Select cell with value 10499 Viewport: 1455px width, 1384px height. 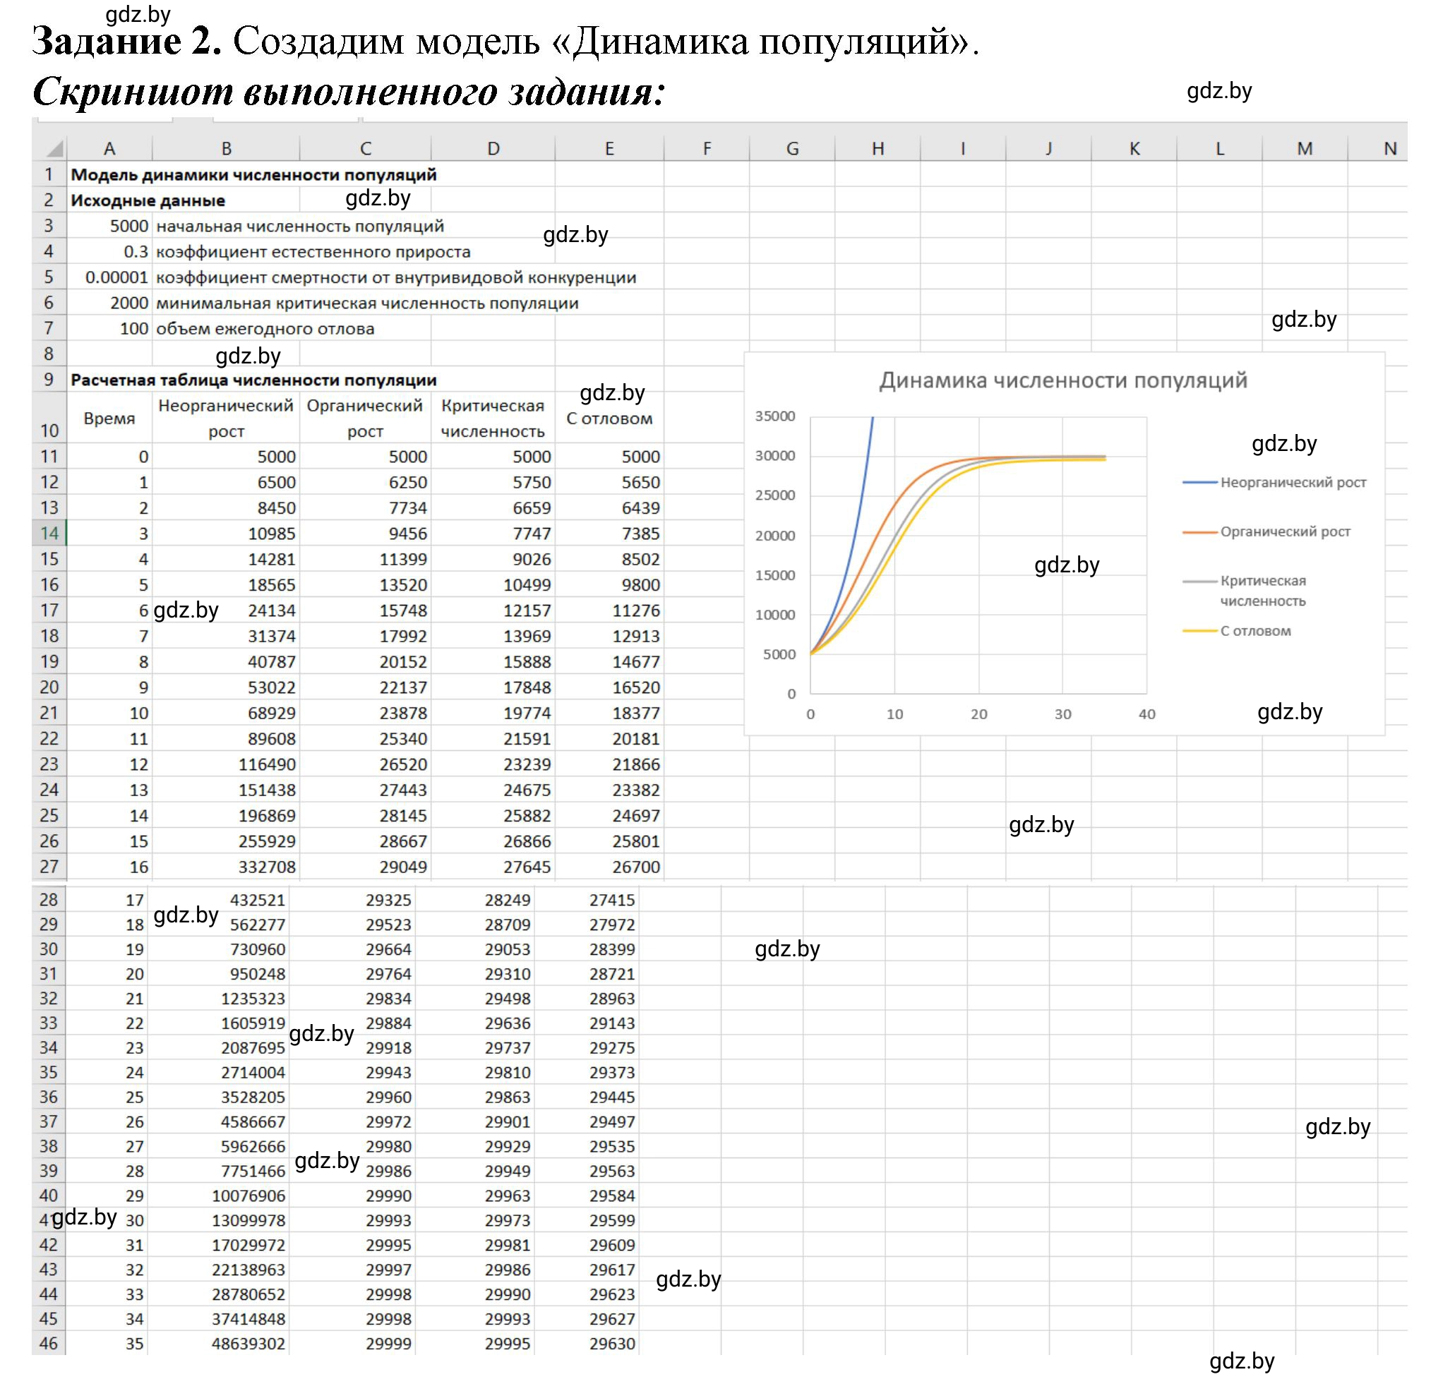click(x=493, y=584)
